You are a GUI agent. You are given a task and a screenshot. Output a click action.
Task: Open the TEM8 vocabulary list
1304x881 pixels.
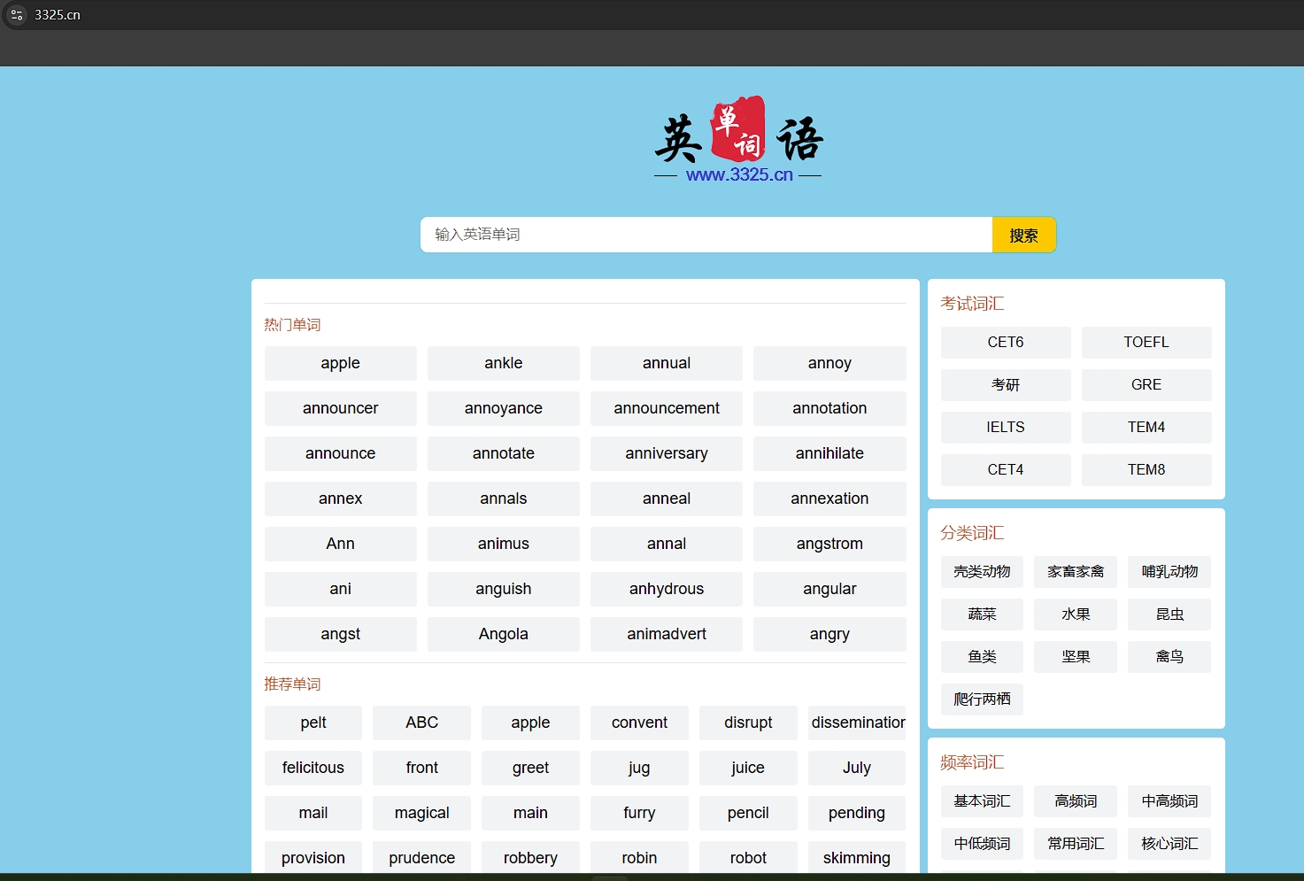point(1146,469)
